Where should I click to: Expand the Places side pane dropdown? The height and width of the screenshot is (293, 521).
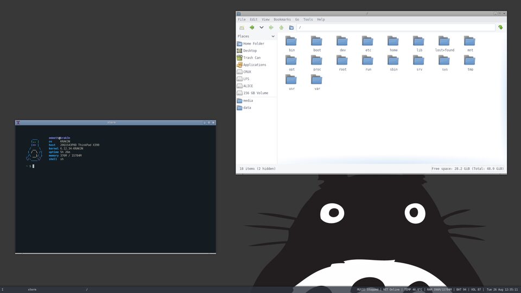[273, 36]
